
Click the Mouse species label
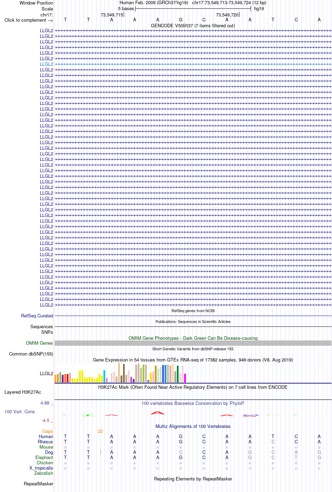click(46, 447)
